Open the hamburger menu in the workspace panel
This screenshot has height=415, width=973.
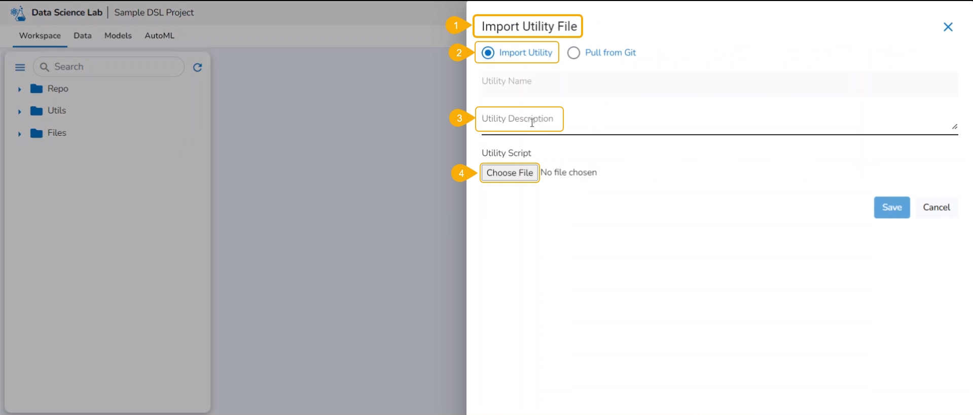pos(20,67)
